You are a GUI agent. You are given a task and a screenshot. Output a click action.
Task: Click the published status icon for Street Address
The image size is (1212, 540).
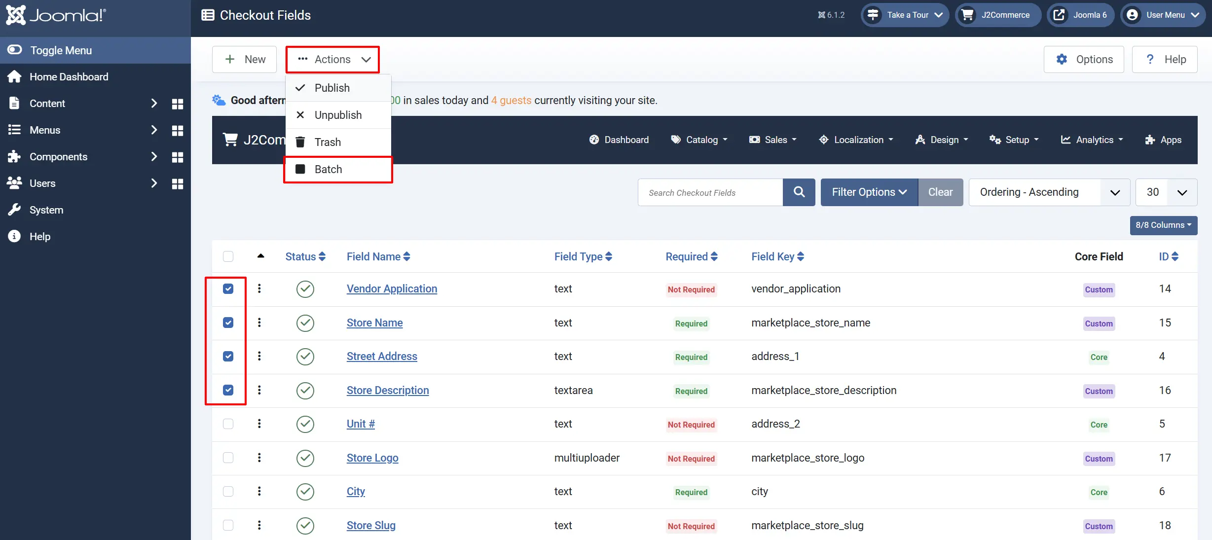pyautogui.click(x=305, y=357)
